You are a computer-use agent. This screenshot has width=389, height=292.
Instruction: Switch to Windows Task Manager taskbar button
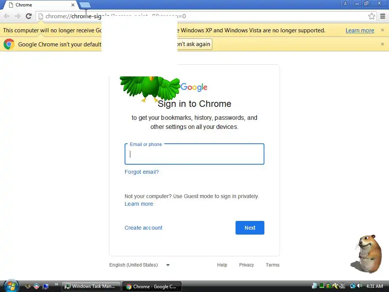pyautogui.click(x=91, y=286)
